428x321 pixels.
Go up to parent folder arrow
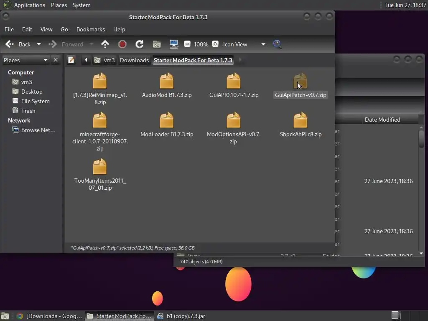click(x=105, y=44)
